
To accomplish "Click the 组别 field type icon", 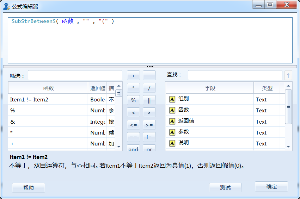I will coord(172,99).
